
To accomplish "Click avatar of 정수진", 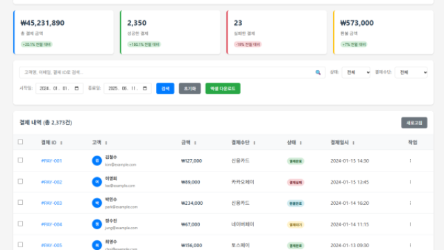I will [97, 224].
